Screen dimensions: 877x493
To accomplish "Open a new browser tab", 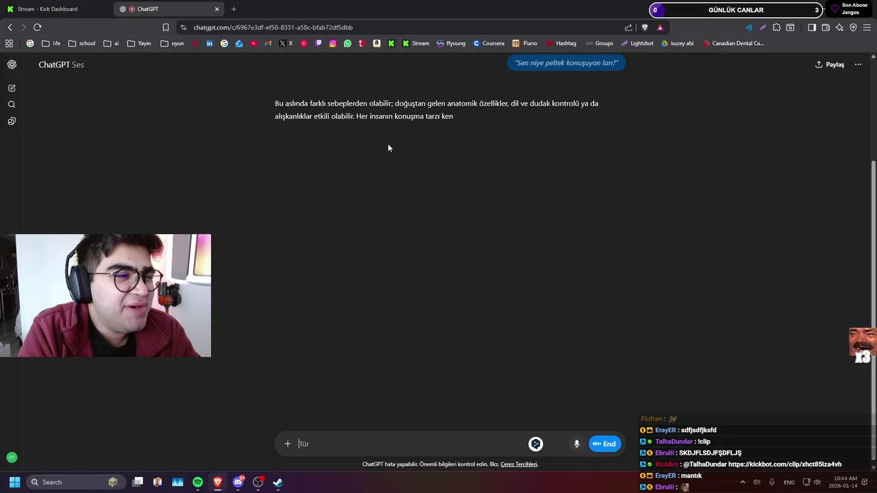I will coord(234,9).
